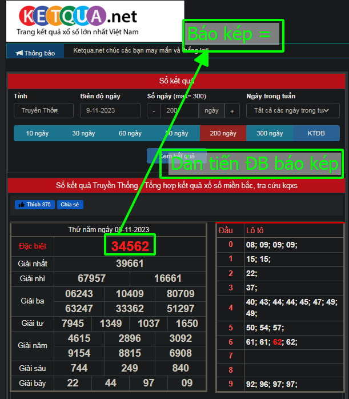The width and height of the screenshot is (349, 399).
Task: Click the special prize number 34562
Action: (130, 246)
